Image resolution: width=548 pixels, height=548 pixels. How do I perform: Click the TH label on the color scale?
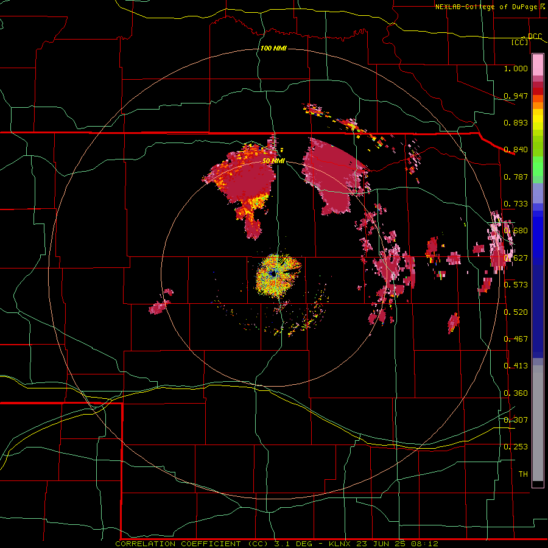pos(523,474)
